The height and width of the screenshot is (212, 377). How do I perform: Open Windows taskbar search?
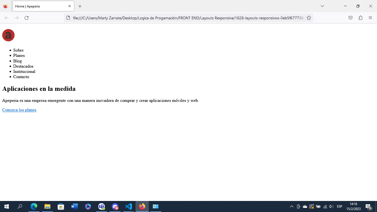point(20,206)
